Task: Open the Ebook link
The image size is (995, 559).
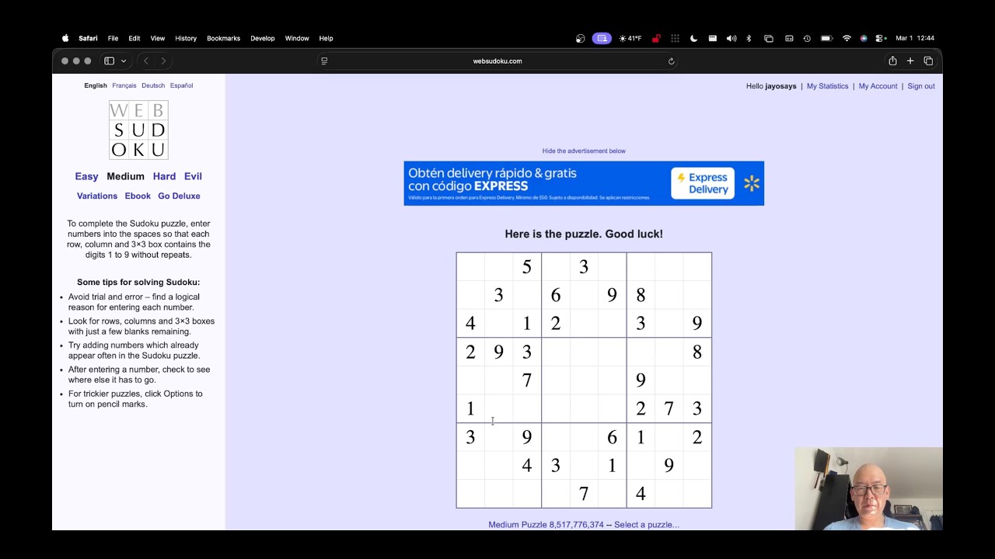Action: tap(138, 196)
